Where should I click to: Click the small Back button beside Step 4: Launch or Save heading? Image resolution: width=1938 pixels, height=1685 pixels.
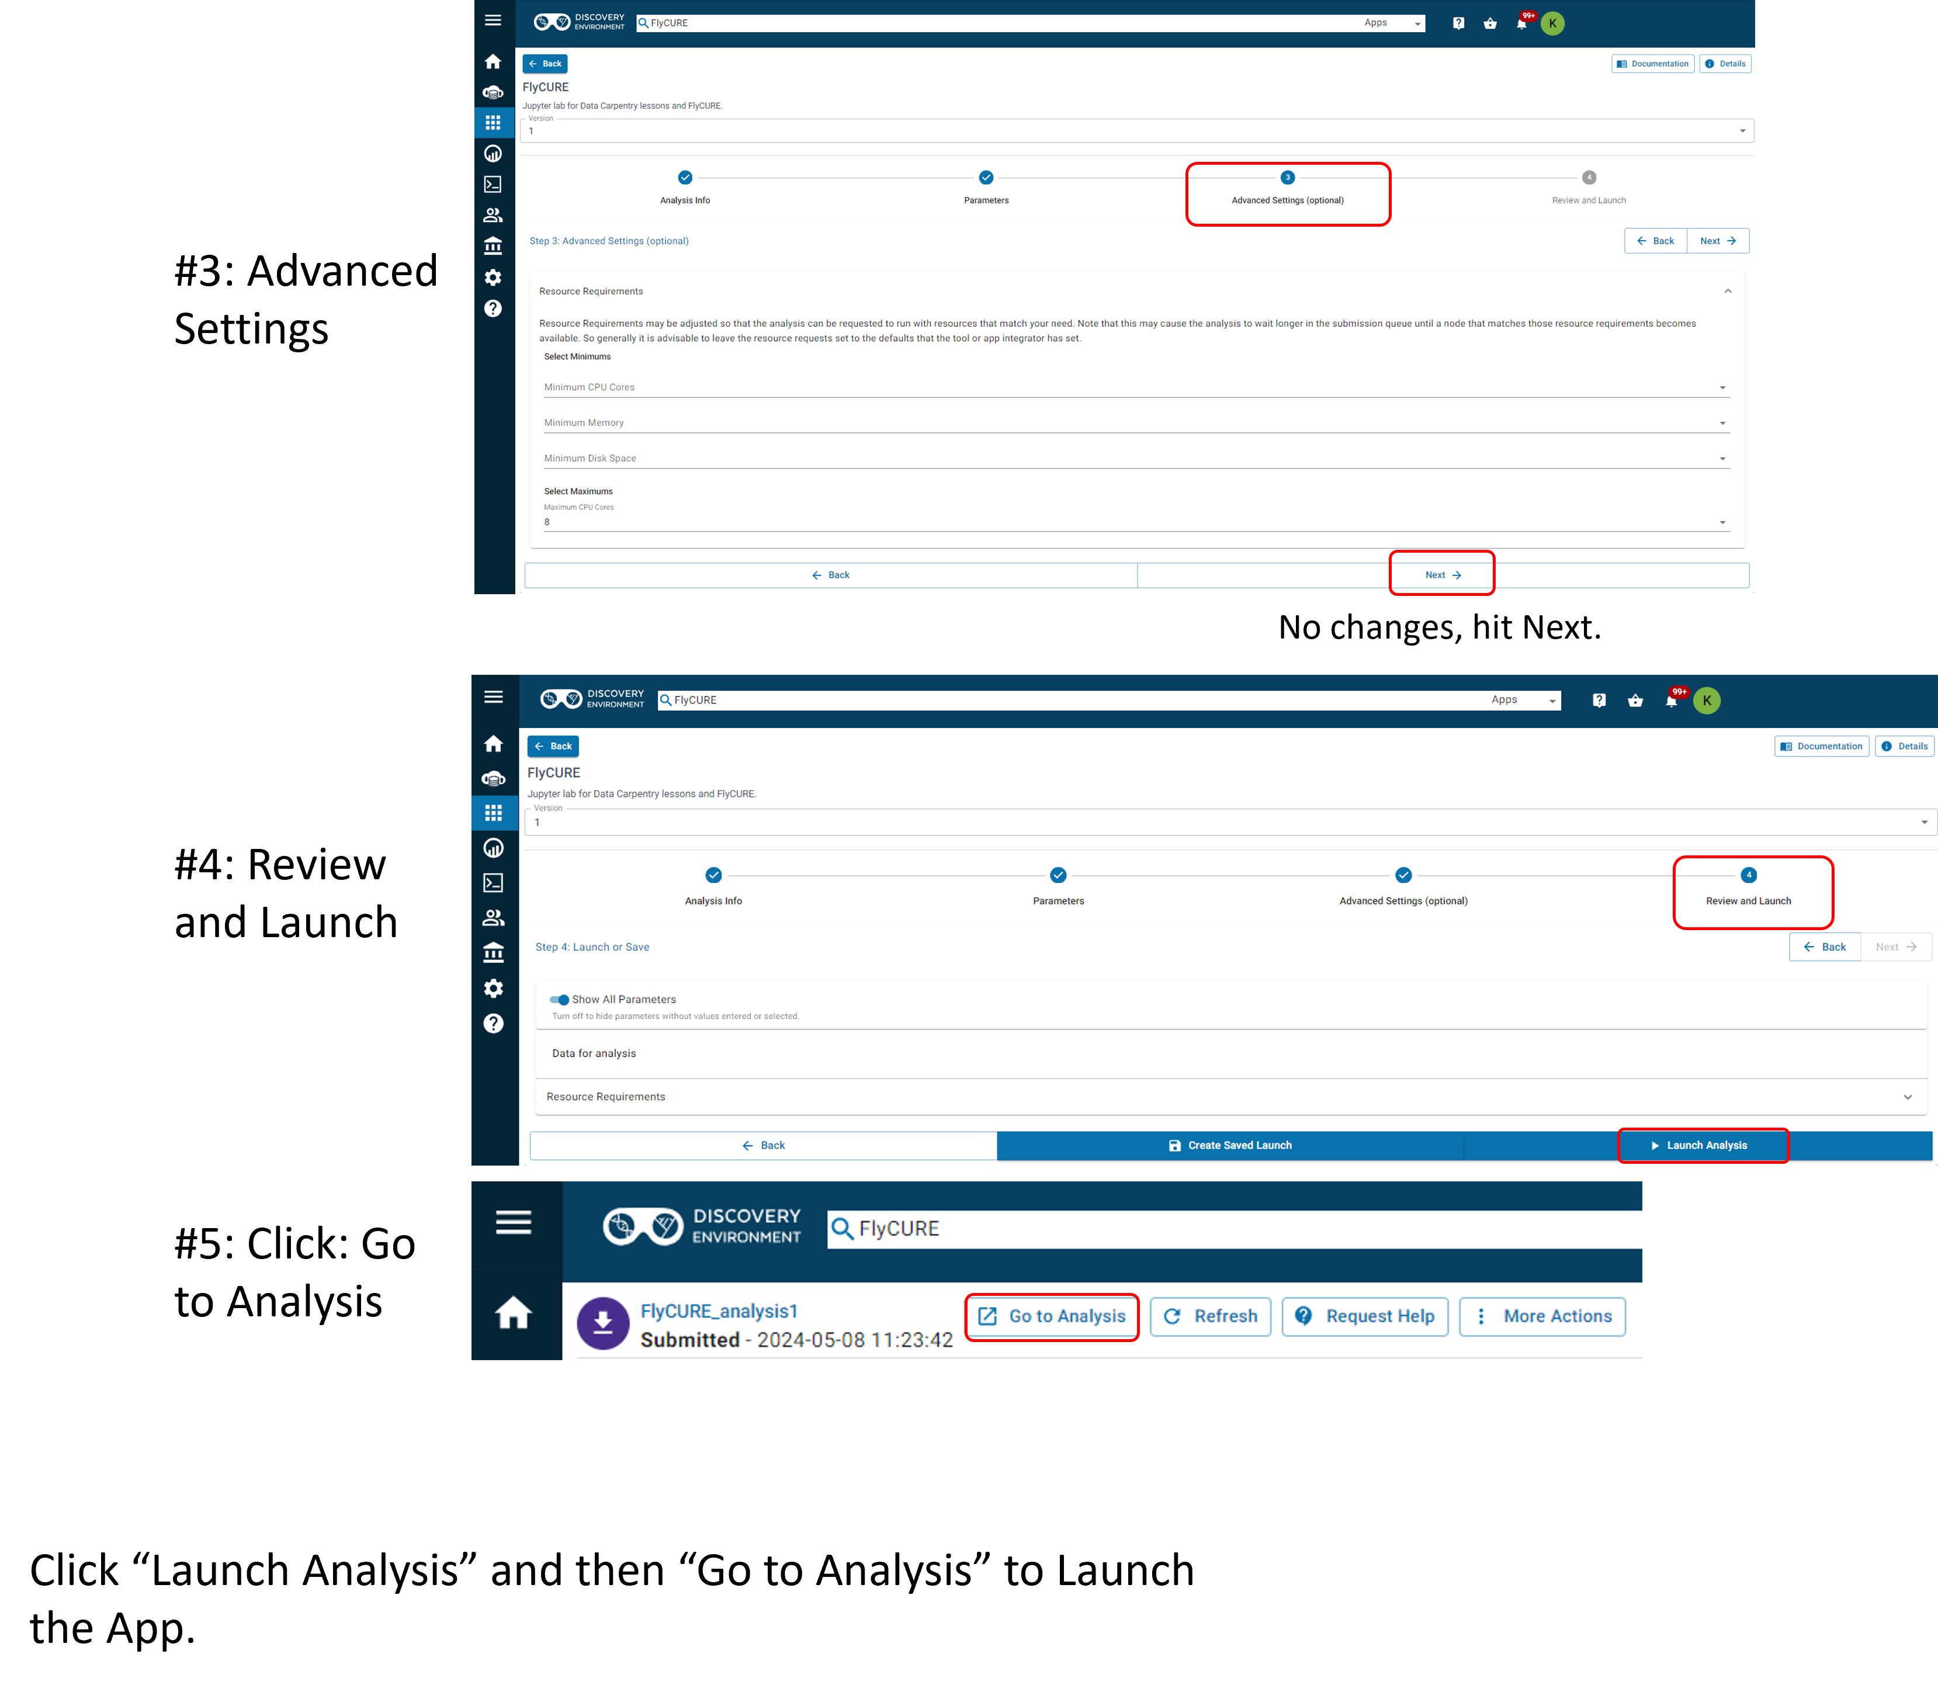point(1825,947)
